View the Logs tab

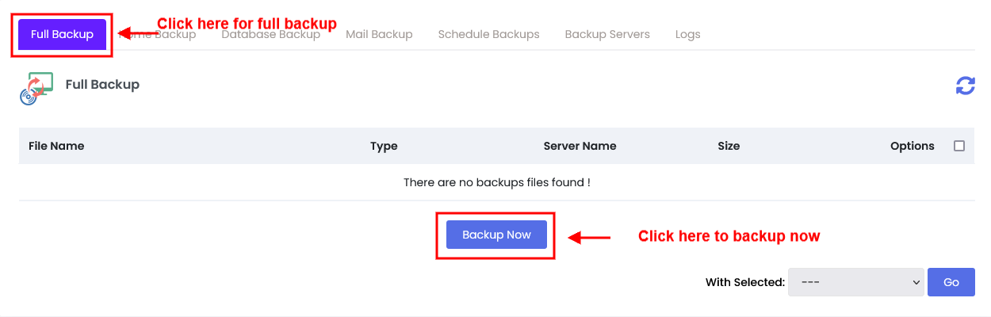pos(687,34)
